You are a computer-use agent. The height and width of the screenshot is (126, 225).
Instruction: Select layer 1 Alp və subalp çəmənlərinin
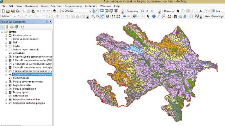(x=32, y=57)
